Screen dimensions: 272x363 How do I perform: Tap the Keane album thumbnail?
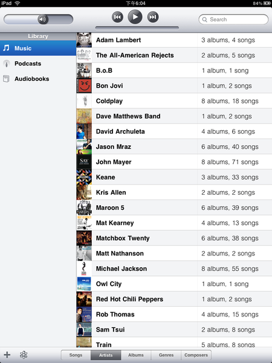pos(84,177)
